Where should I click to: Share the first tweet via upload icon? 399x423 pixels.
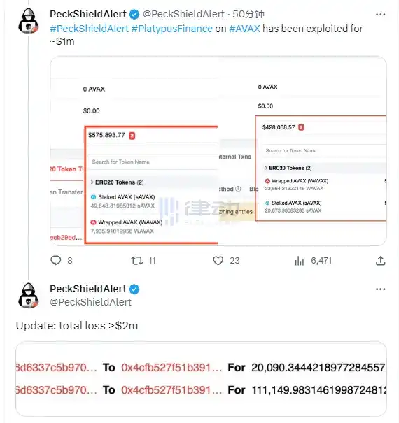(x=380, y=261)
